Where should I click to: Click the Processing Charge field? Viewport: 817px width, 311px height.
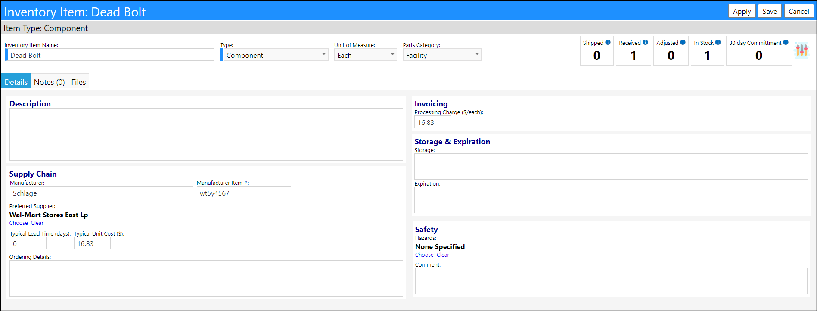[x=433, y=122]
